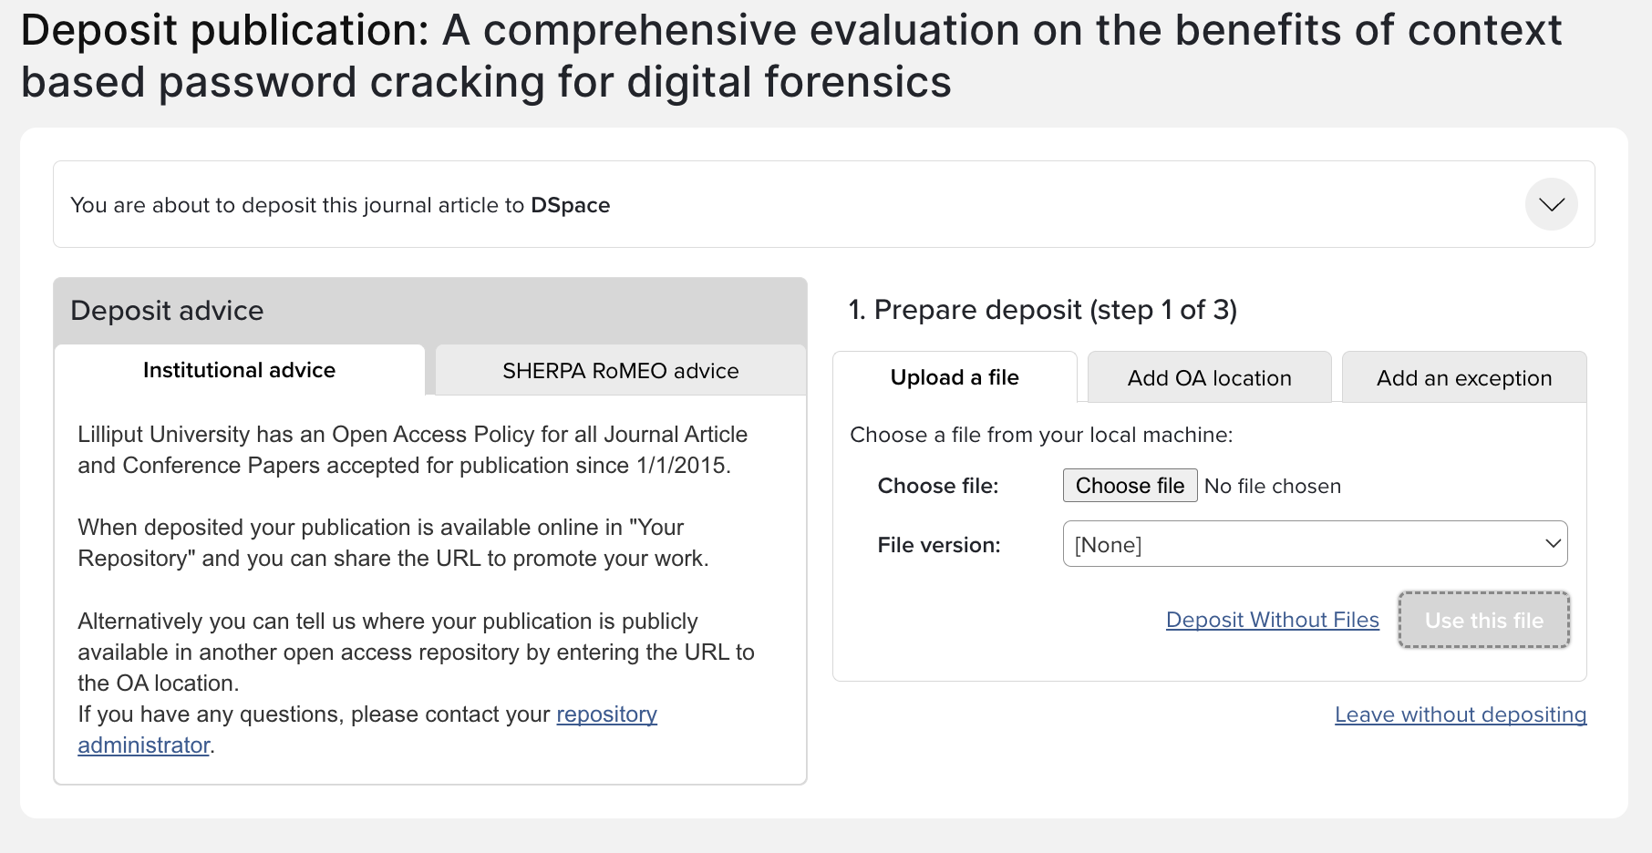Click the "No file chosen" text
The image size is (1652, 853).
(1272, 486)
